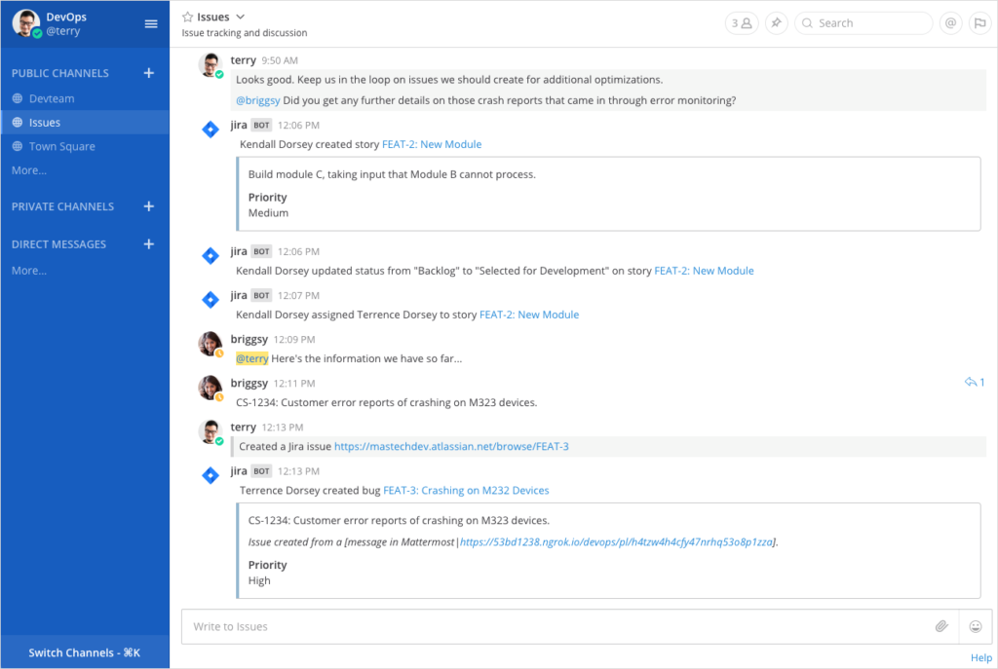The width and height of the screenshot is (998, 669).
Task: Open the emoji picker
Action: [x=975, y=627]
